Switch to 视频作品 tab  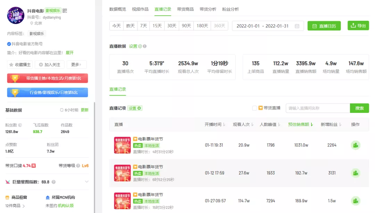(140, 9)
